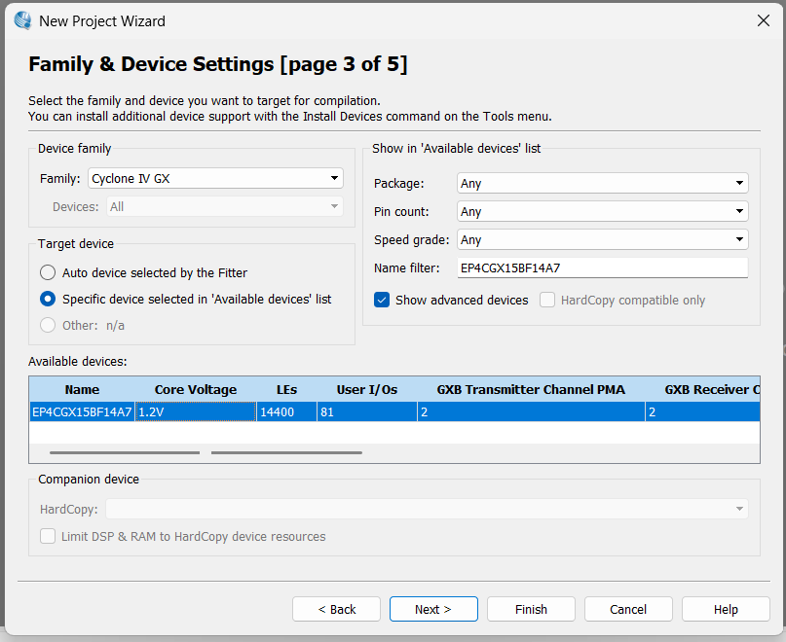Click the left horizontal scrollbar in devices list
Viewport: 786px width, 642px height.
point(125,452)
